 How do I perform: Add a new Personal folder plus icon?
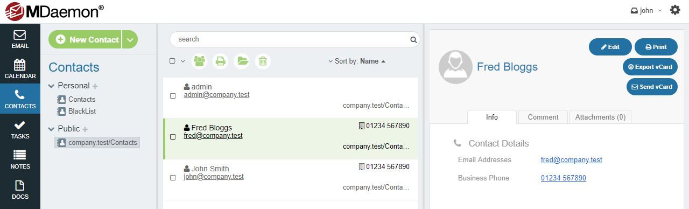pyautogui.click(x=95, y=86)
